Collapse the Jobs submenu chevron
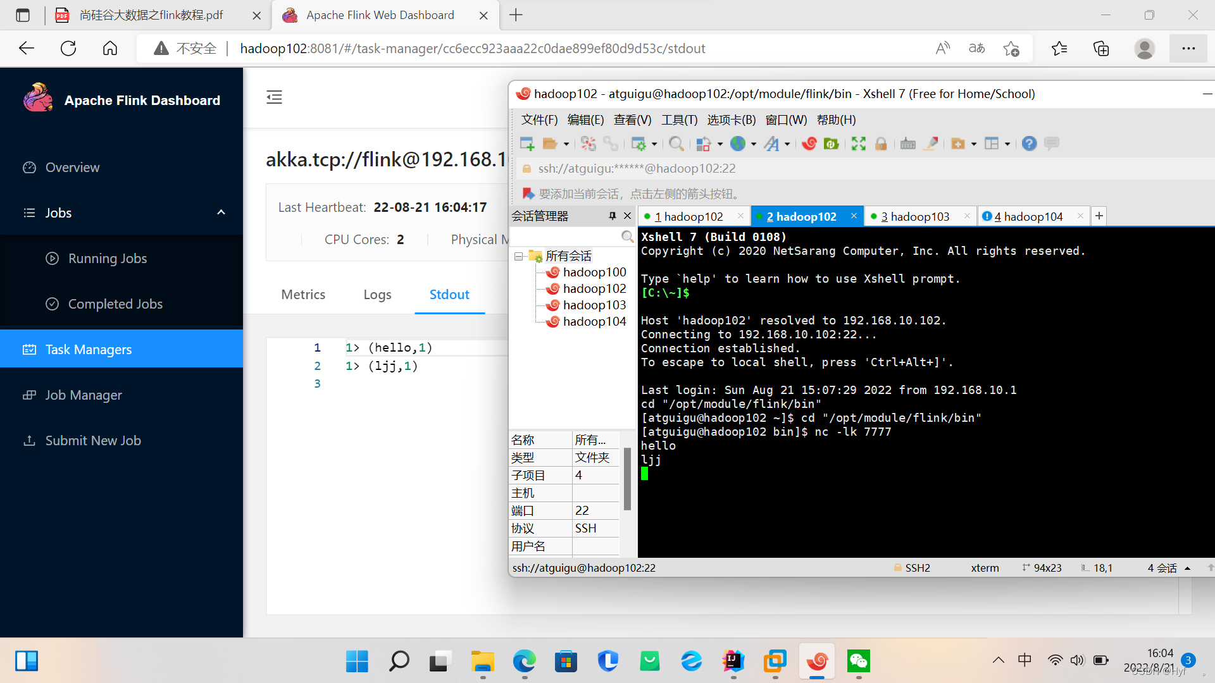 tap(221, 212)
